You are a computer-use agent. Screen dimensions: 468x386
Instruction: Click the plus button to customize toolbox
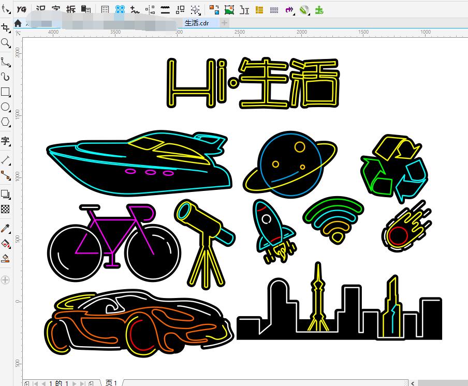point(6,280)
